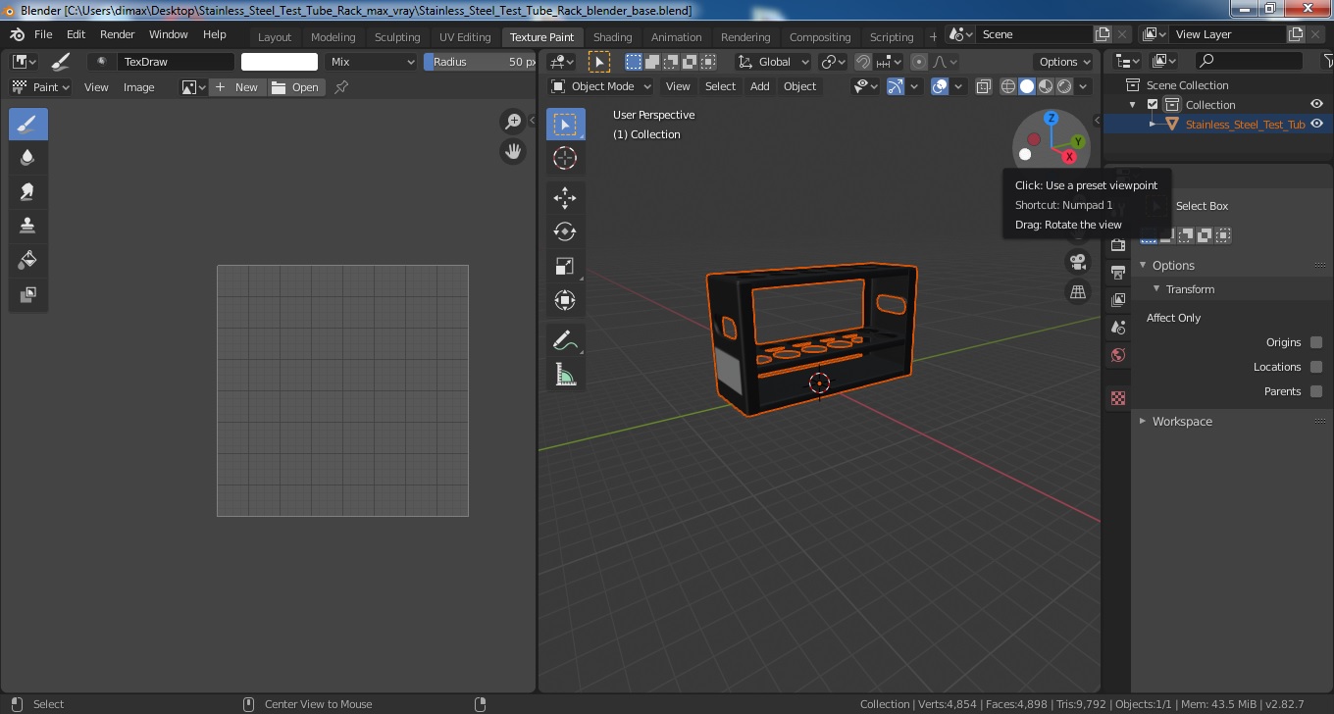This screenshot has width=1334, height=714.
Task: Click the Open image button
Action: click(296, 87)
